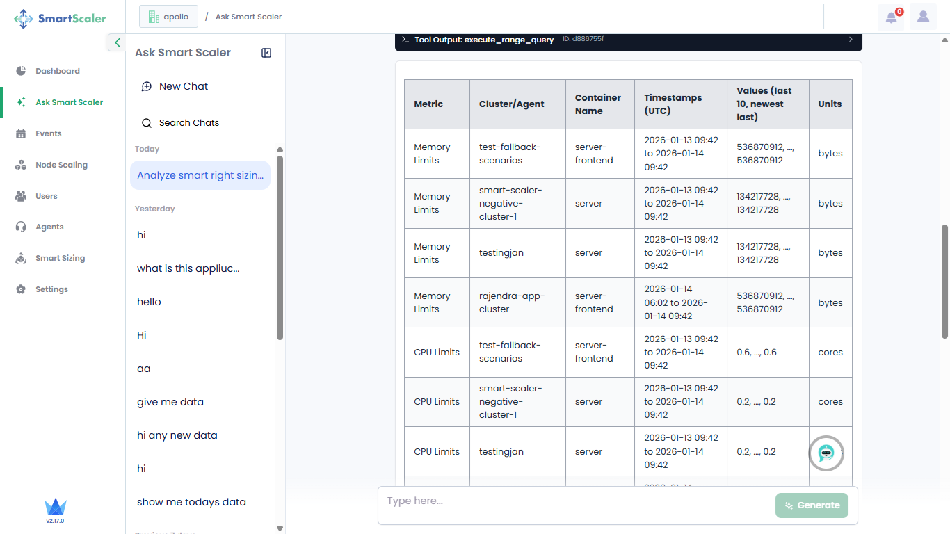The width and height of the screenshot is (950, 534).
Task: Navigate to Smart Sizing section
Action: (60, 258)
